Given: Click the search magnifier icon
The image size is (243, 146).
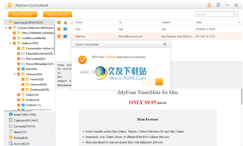Looking at the screenshot, I should pyautogui.click(x=235, y=14).
